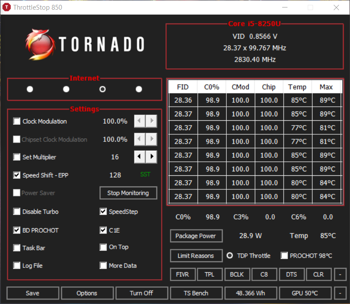Open the Limit Reasons window
Screen dimensions: 350x304
pos(196,256)
